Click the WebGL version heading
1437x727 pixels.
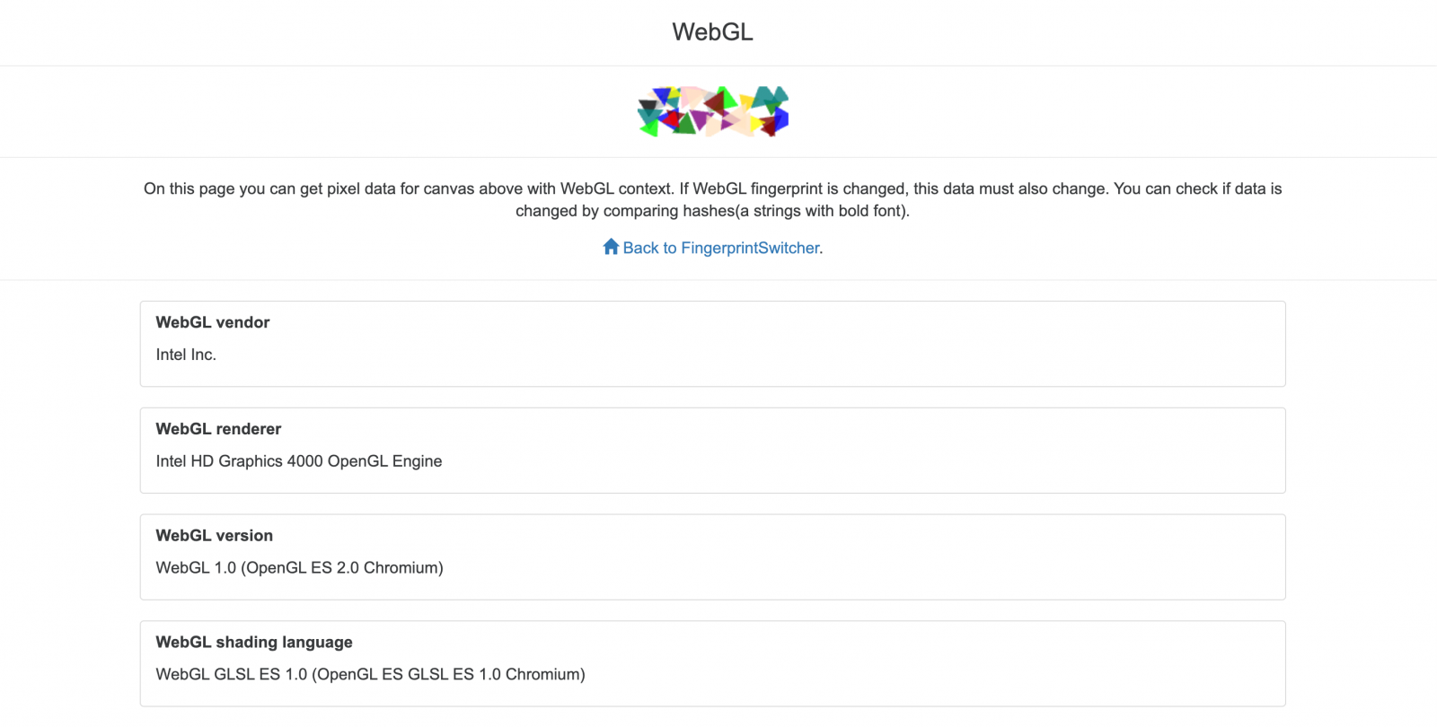pos(214,536)
